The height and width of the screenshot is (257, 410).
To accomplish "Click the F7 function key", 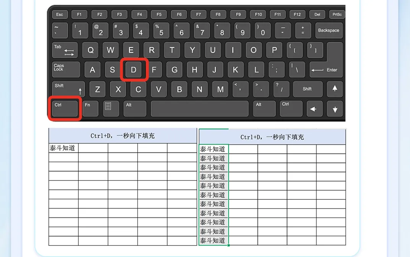I will point(199,15).
